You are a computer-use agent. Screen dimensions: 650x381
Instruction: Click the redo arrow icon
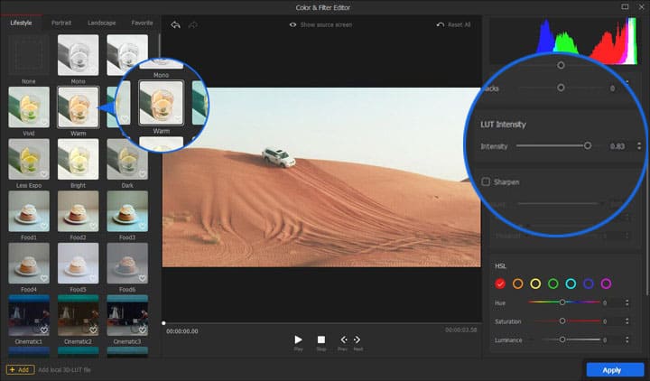[x=191, y=24]
